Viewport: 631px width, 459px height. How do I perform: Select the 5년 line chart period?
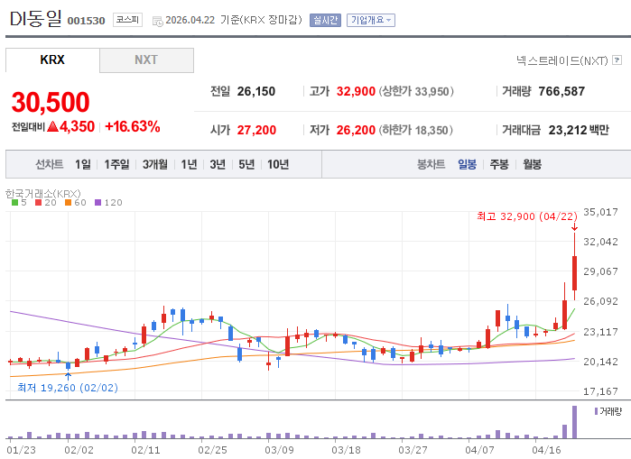coord(246,164)
